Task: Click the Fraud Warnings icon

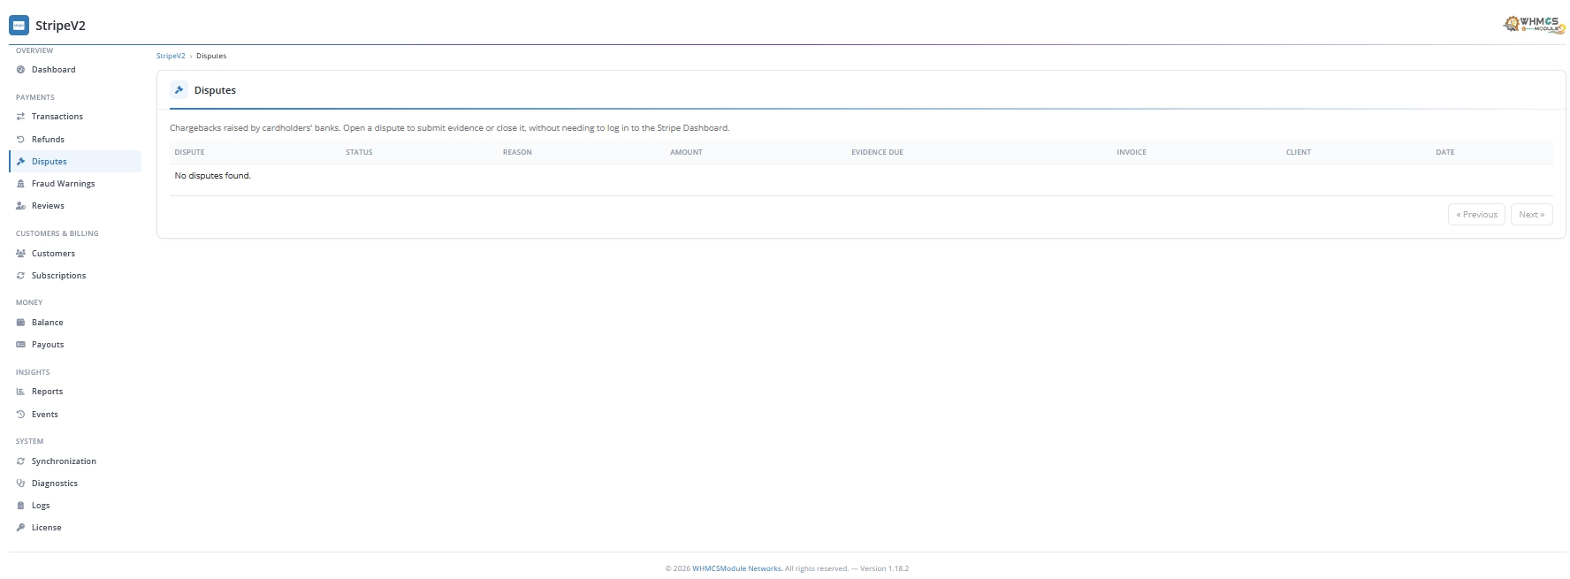Action: (21, 184)
